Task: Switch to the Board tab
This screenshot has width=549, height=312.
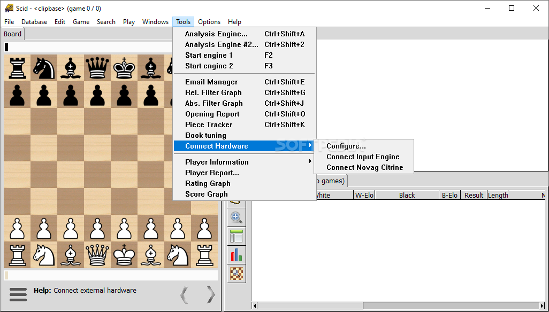Action: click(13, 34)
